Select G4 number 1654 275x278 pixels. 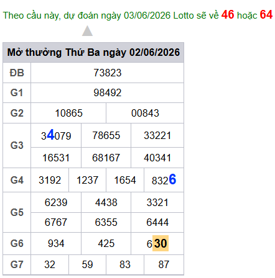click(x=125, y=180)
